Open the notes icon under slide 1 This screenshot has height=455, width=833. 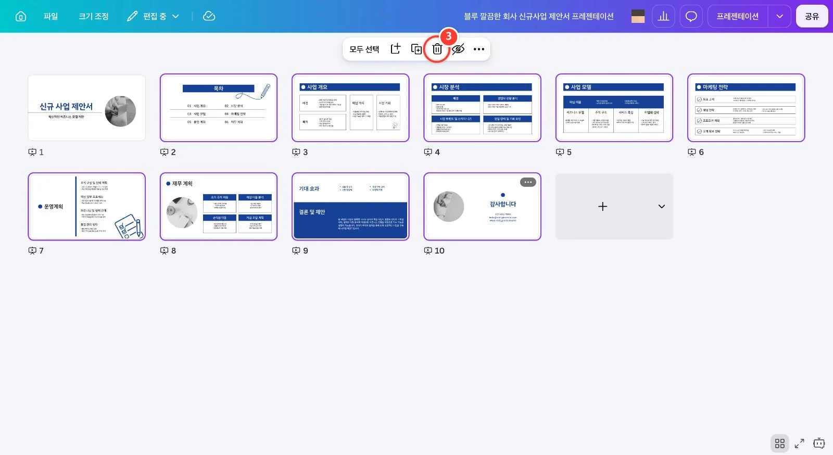32,152
